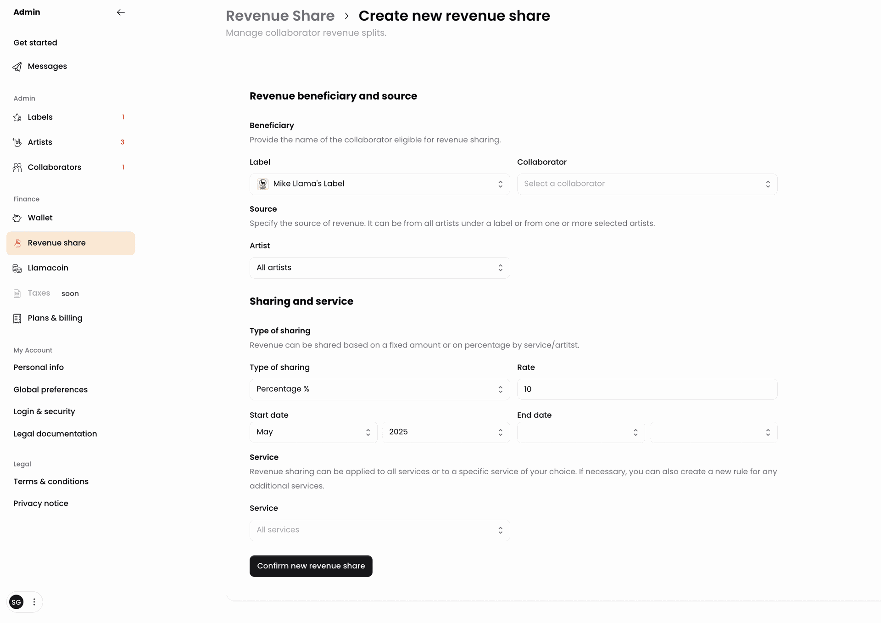Open the three-dot user menu
Image resolution: width=881 pixels, height=623 pixels.
click(34, 602)
